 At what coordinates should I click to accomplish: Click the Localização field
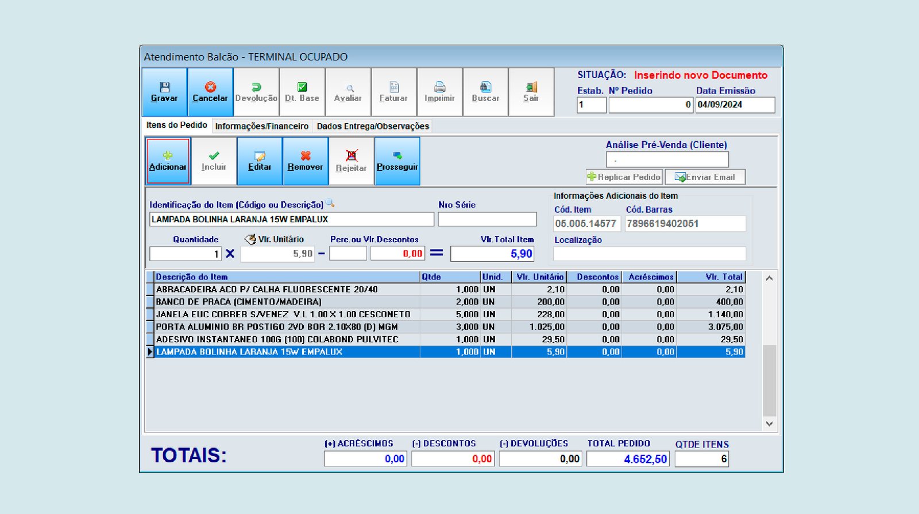pos(650,254)
